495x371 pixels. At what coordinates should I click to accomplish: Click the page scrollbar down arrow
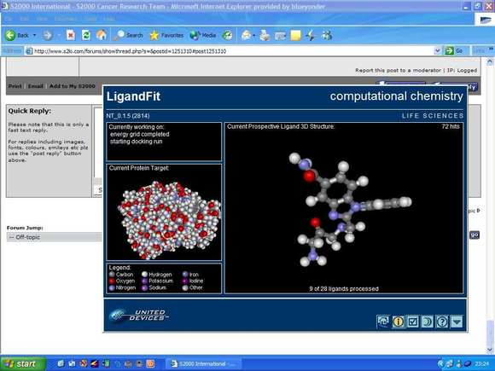pos(490,350)
